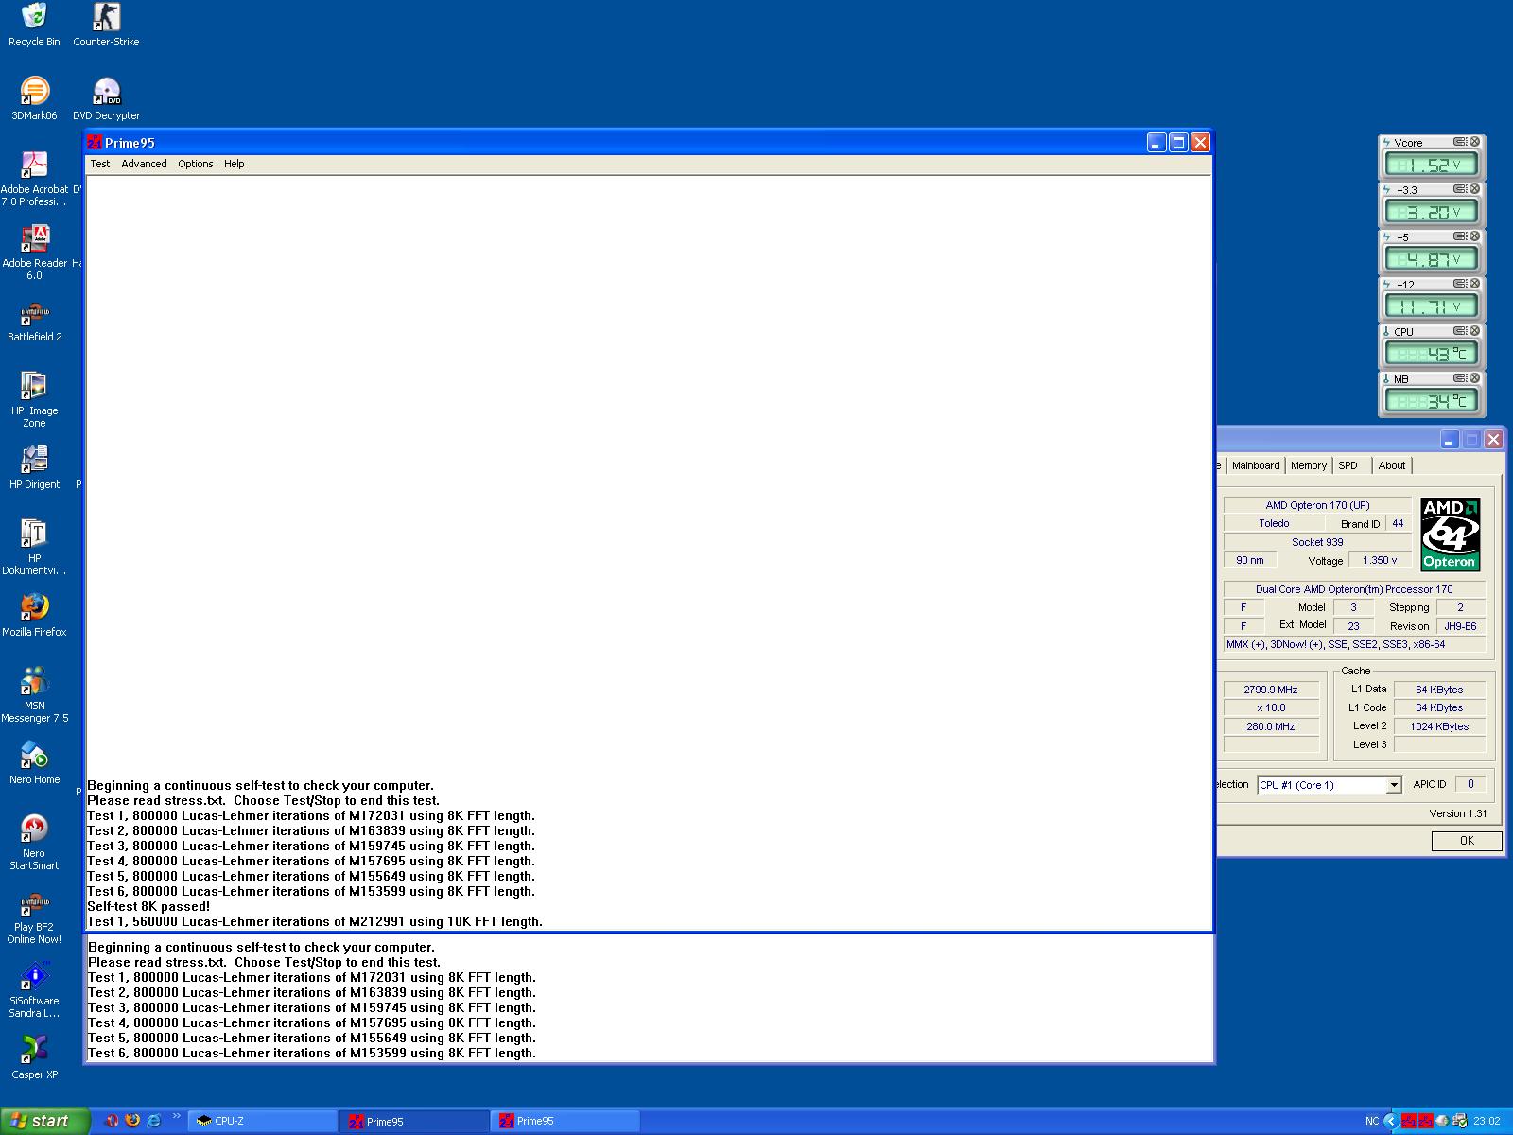This screenshot has width=1513, height=1135.
Task: Click the "AMD Opteron 170 (UP)" name field
Action: [1317, 505]
